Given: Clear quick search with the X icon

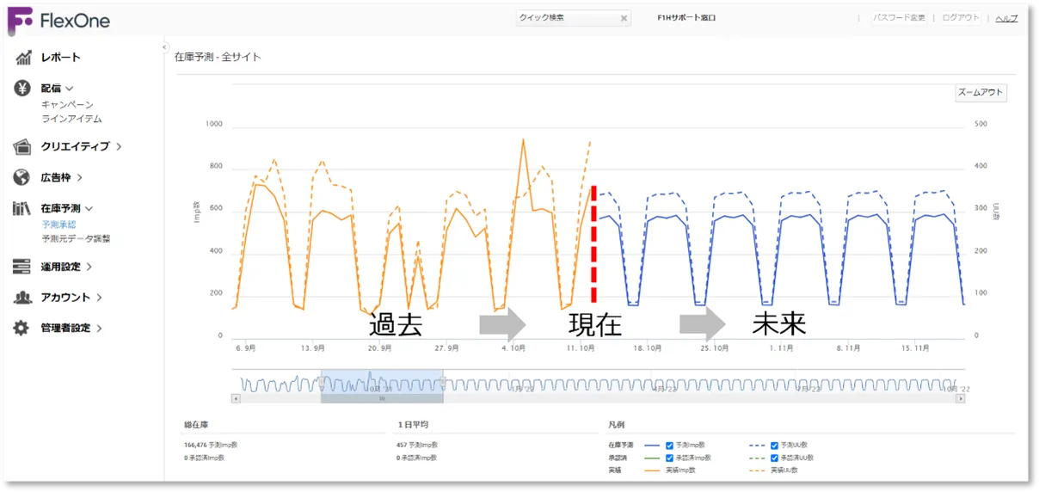Looking at the screenshot, I should 624,18.
